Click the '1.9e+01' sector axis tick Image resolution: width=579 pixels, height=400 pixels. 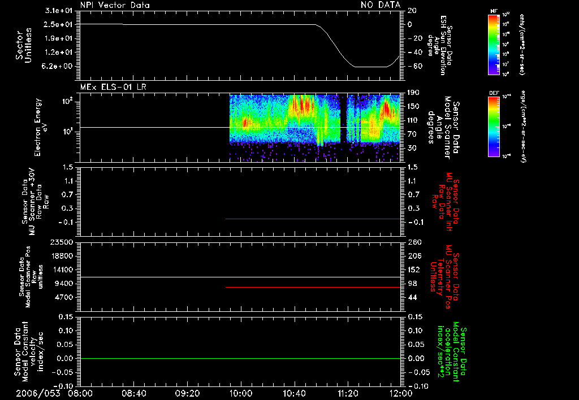pos(58,38)
